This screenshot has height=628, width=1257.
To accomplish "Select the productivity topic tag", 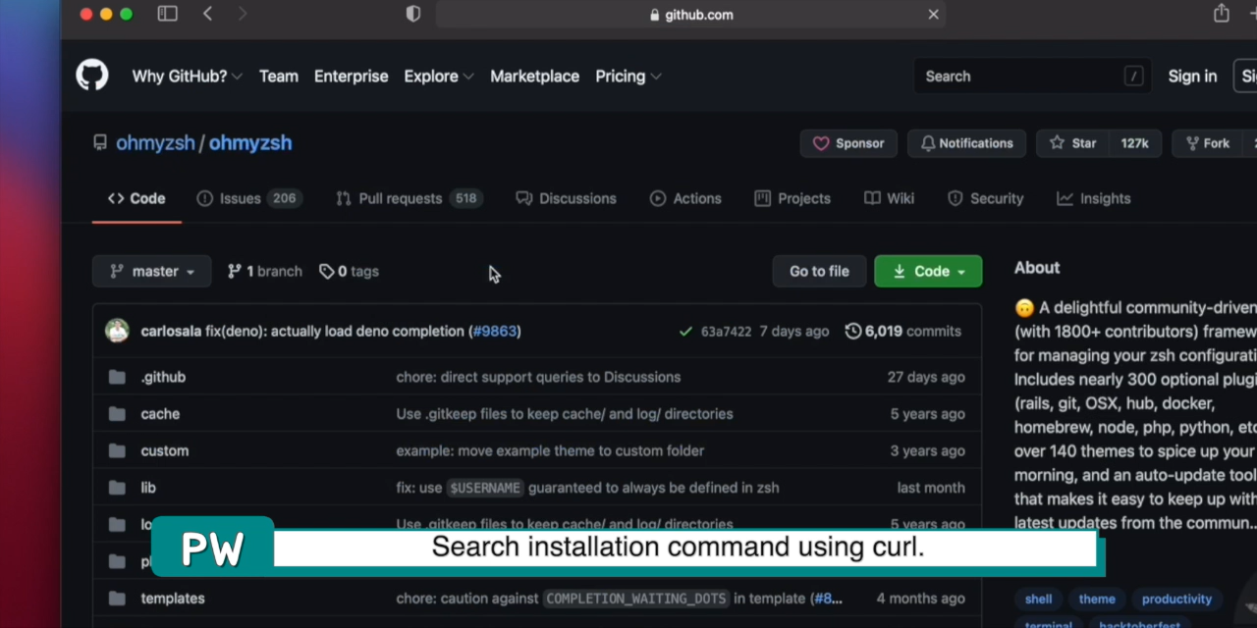I will (1177, 599).
